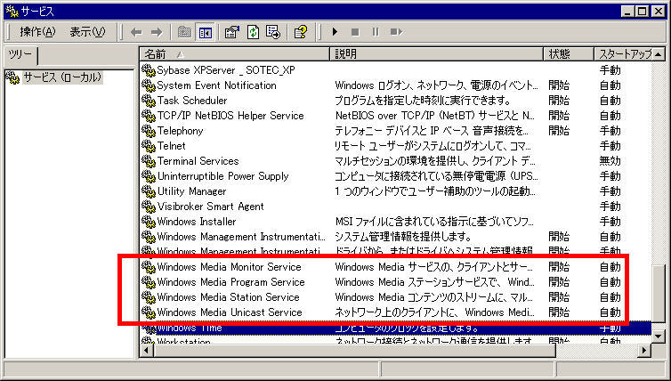Click the Windows Installer gear icon
Viewport: 671px width, 381px height.
pyautogui.click(x=148, y=222)
